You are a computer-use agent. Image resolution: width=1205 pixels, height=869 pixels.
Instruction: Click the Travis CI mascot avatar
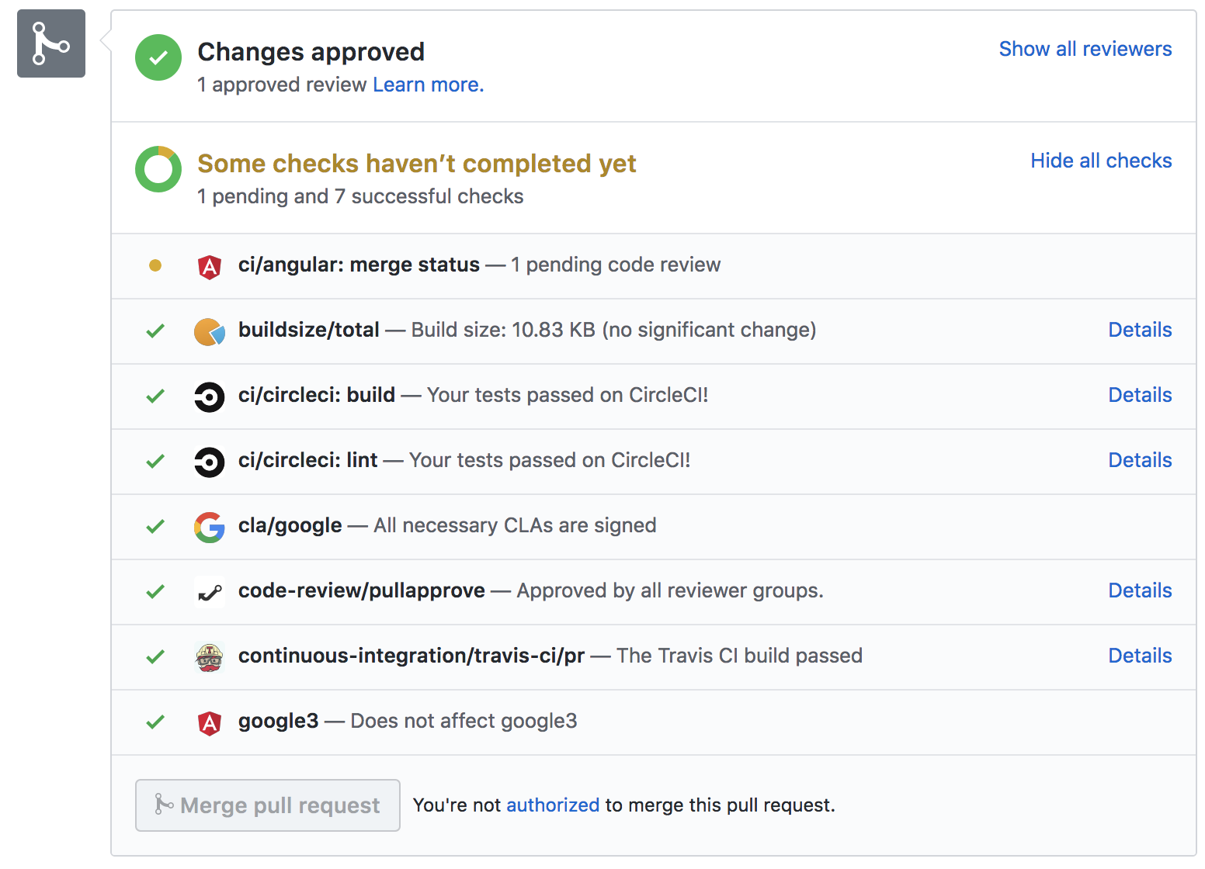click(x=210, y=658)
